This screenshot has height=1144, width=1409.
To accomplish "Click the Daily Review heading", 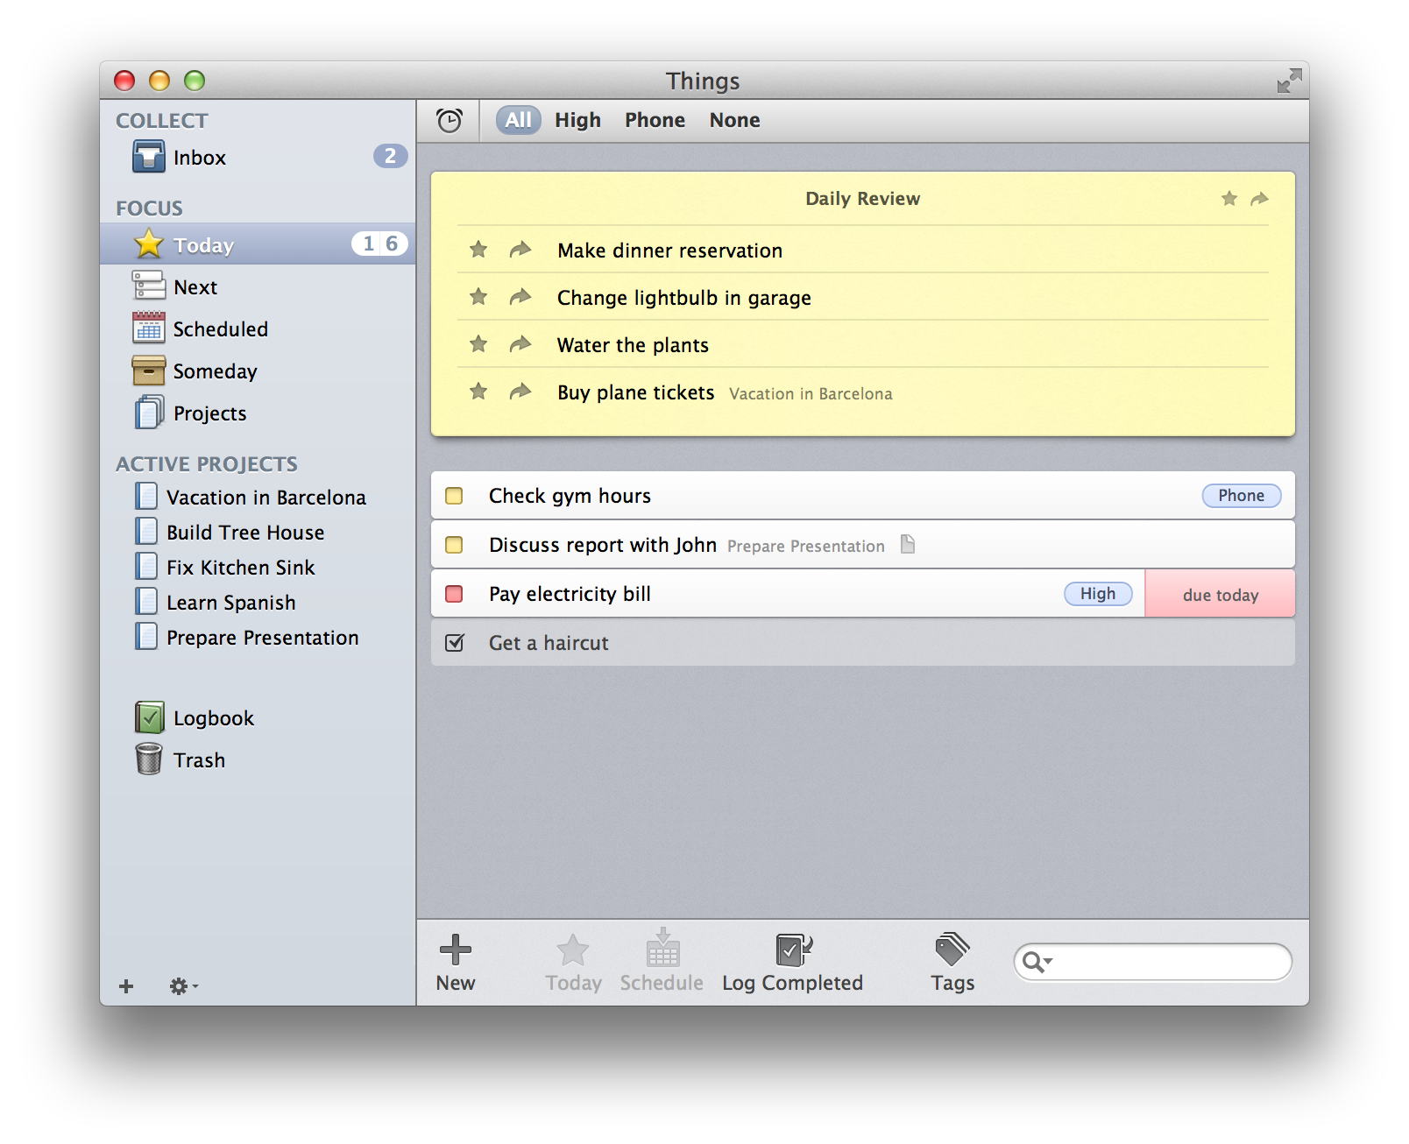I will [x=863, y=199].
